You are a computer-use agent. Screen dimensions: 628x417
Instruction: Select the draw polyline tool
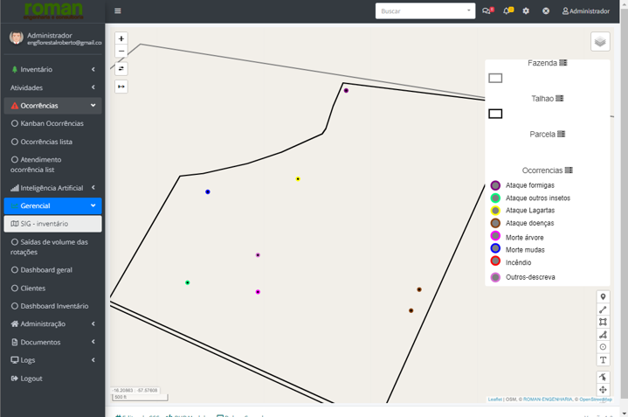603,309
